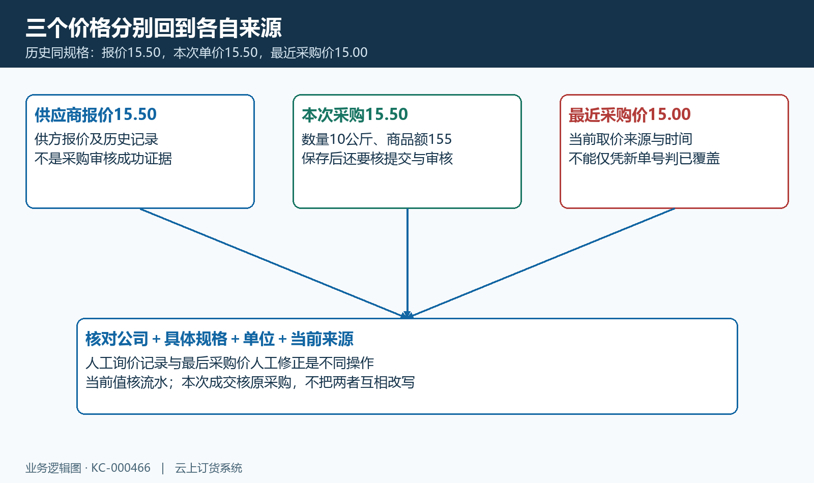Click the line 供方报价及历史记录
The image size is (814, 483).
coord(97,139)
